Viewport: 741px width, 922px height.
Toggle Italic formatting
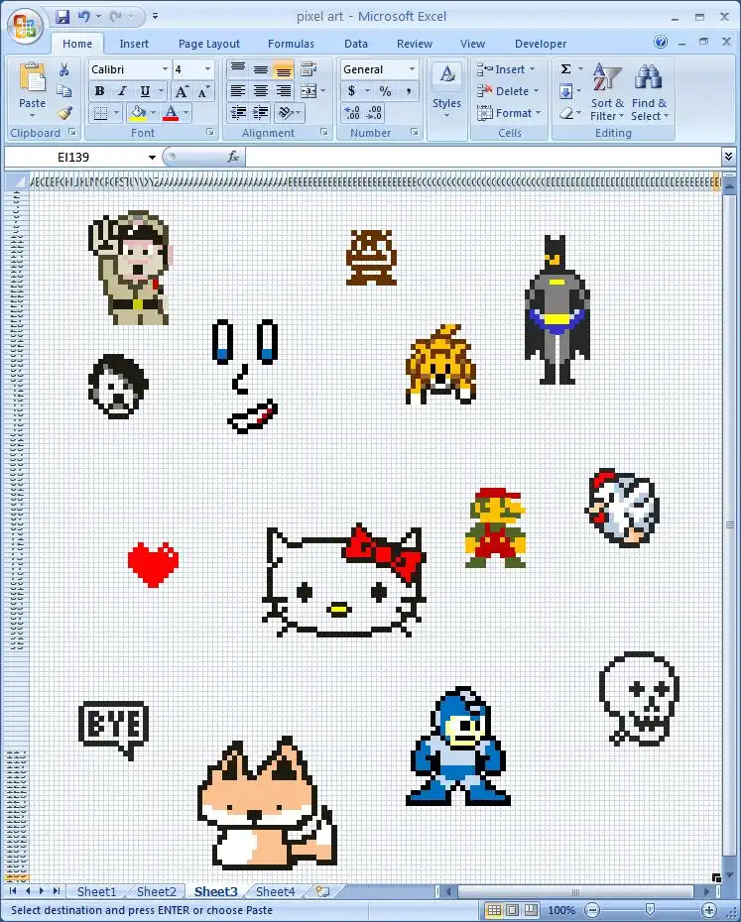pyautogui.click(x=123, y=91)
